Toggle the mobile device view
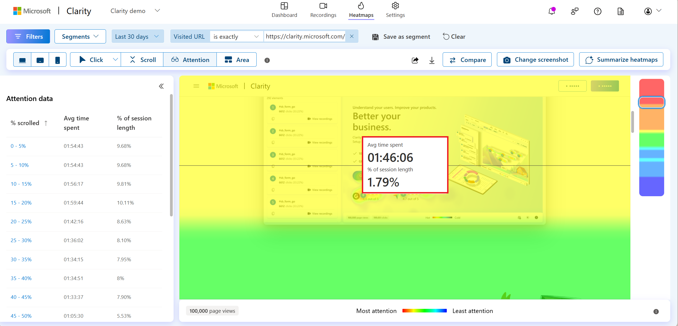This screenshot has width=678, height=326. click(x=58, y=60)
